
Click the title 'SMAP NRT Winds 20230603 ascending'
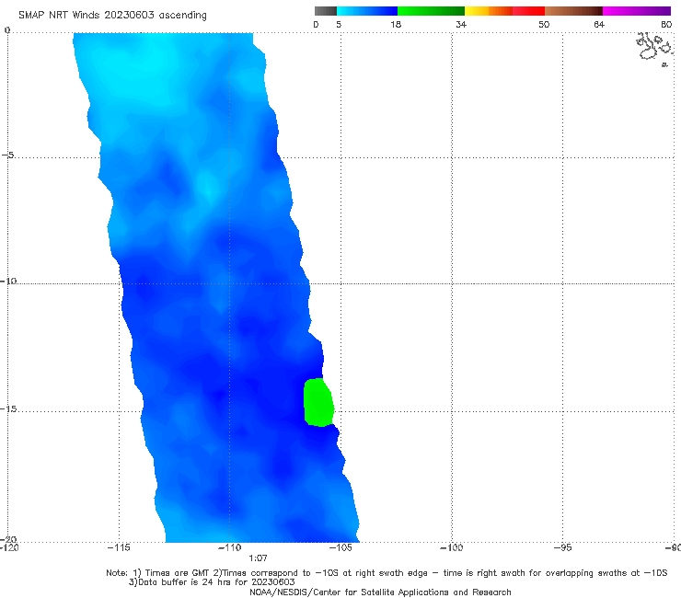pyautogui.click(x=112, y=15)
